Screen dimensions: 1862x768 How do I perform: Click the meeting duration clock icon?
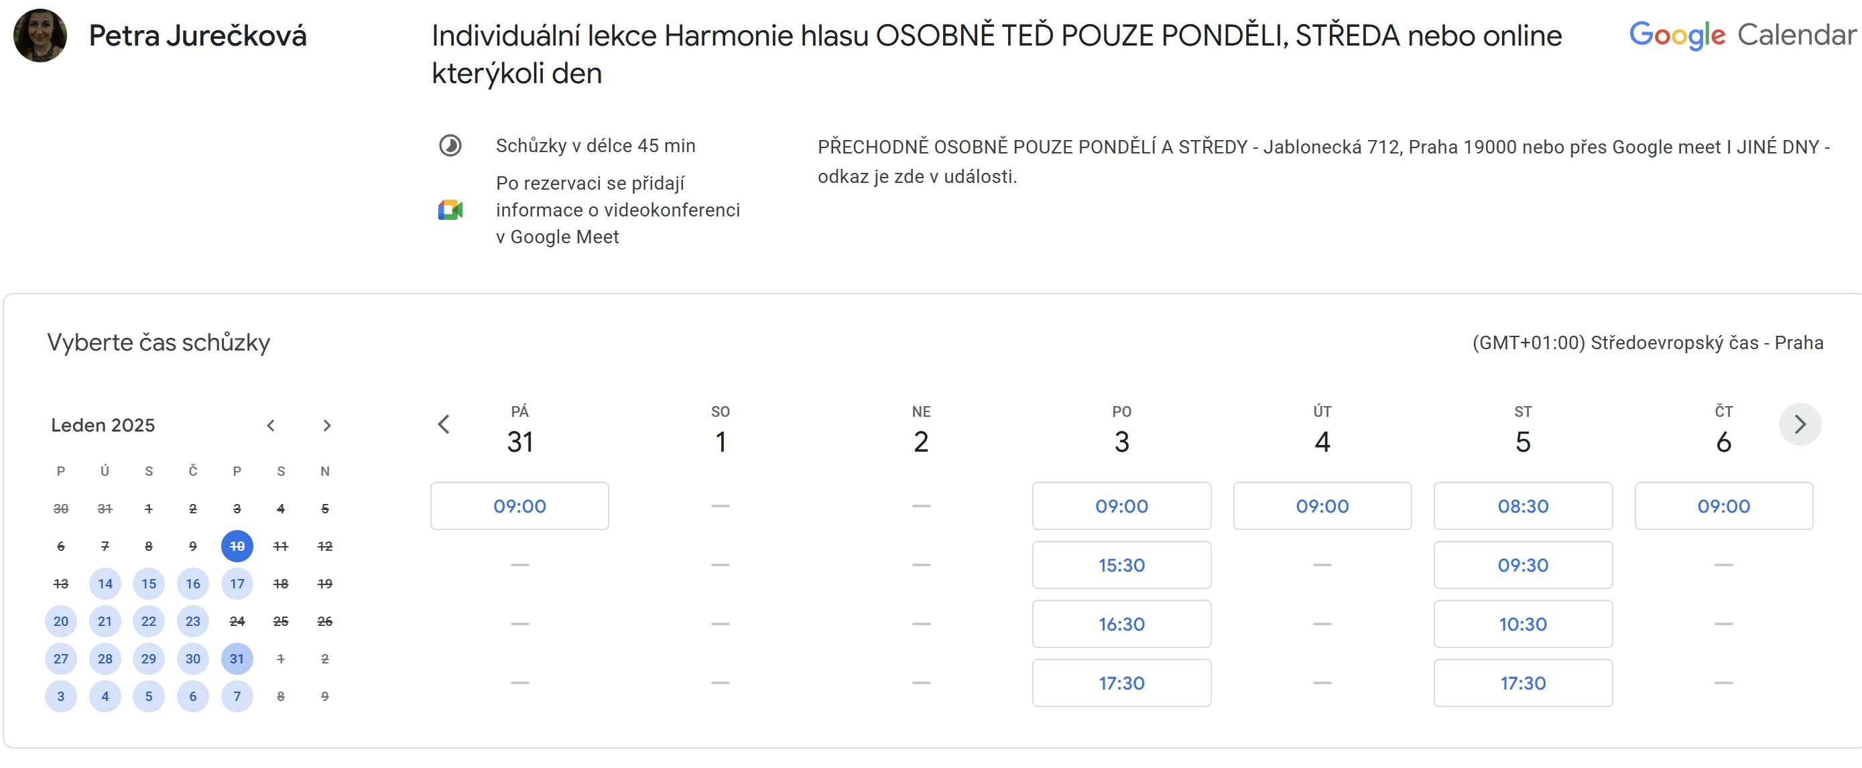(x=450, y=145)
